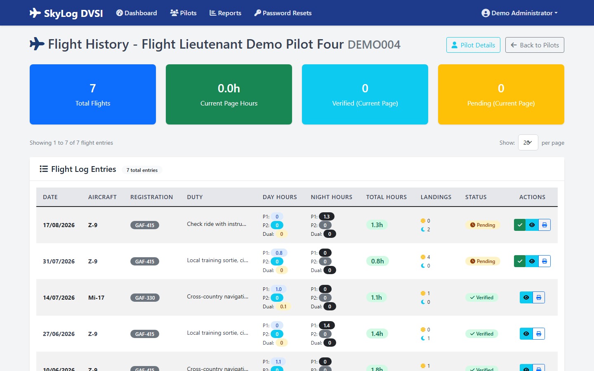Screen dimensions: 594x371
Task: Click the night P1 1.4 badge in the 27/06/2026 row
Action: click(x=327, y=325)
